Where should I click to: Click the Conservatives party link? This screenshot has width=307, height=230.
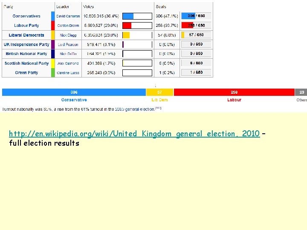pyautogui.click(x=26, y=16)
